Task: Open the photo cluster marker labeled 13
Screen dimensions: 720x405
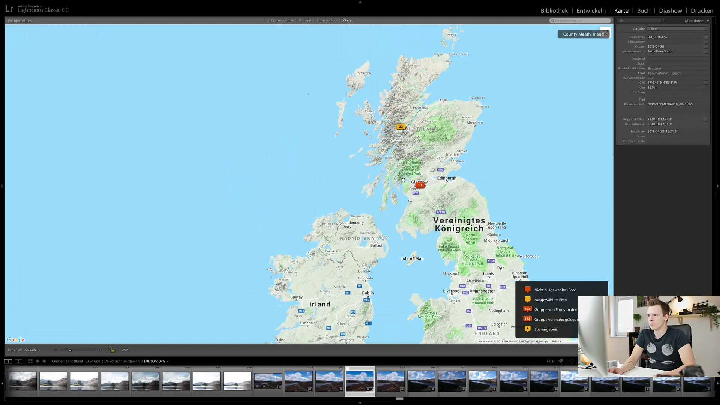Action: point(420,185)
